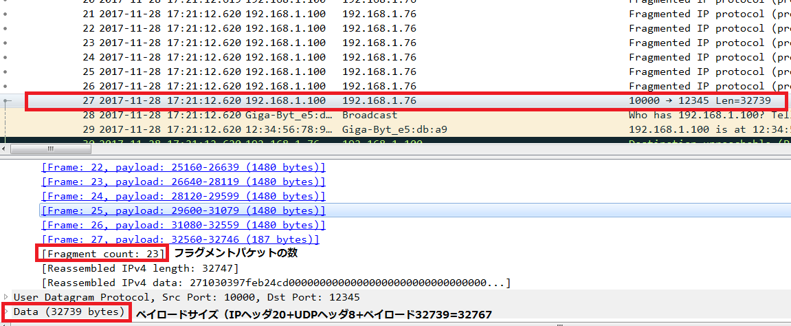Select the Fragment count: 23 field

[x=103, y=254]
